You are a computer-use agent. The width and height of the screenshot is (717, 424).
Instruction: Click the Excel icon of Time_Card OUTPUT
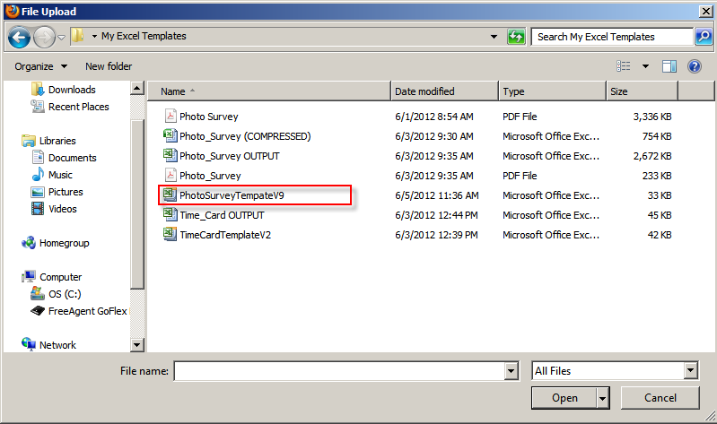pos(171,214)
